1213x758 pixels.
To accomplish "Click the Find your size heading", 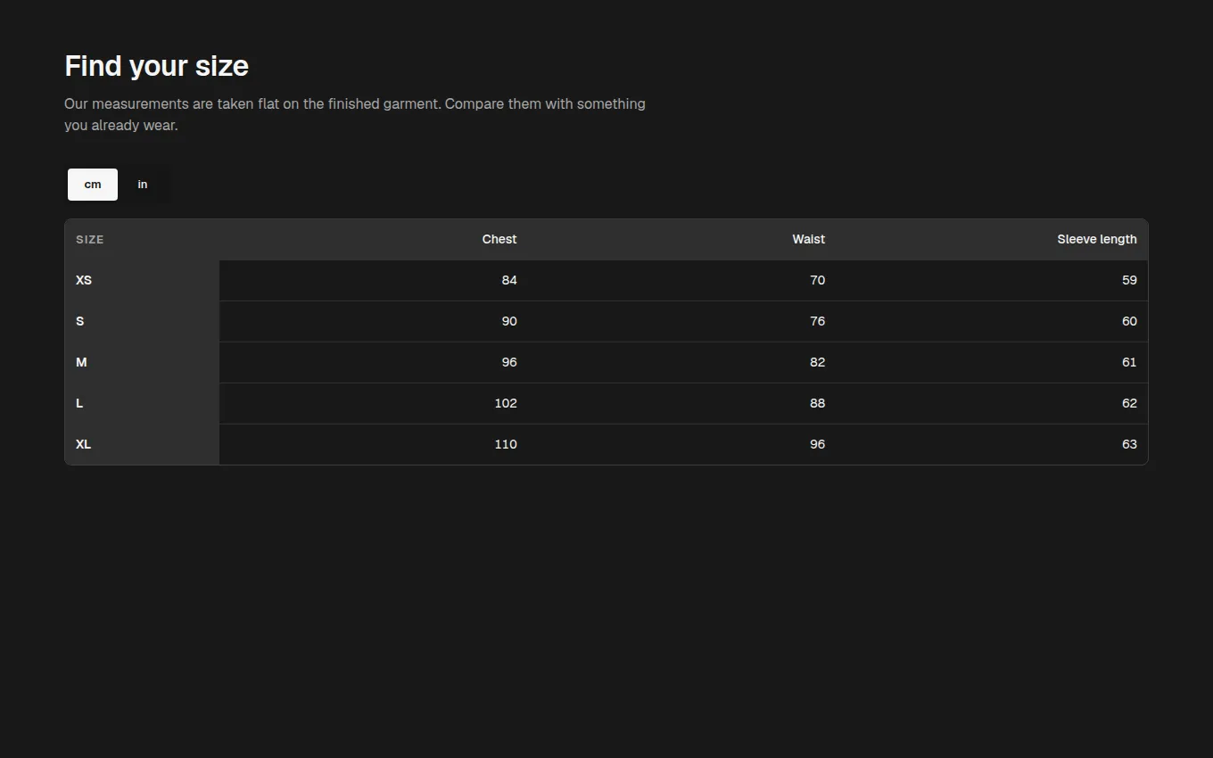I will [x=157, y=66].
